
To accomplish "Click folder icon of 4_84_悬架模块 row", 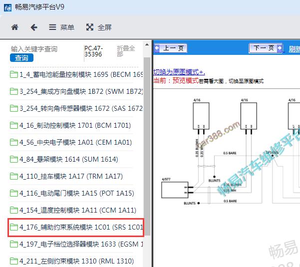I will pos(14,159).
